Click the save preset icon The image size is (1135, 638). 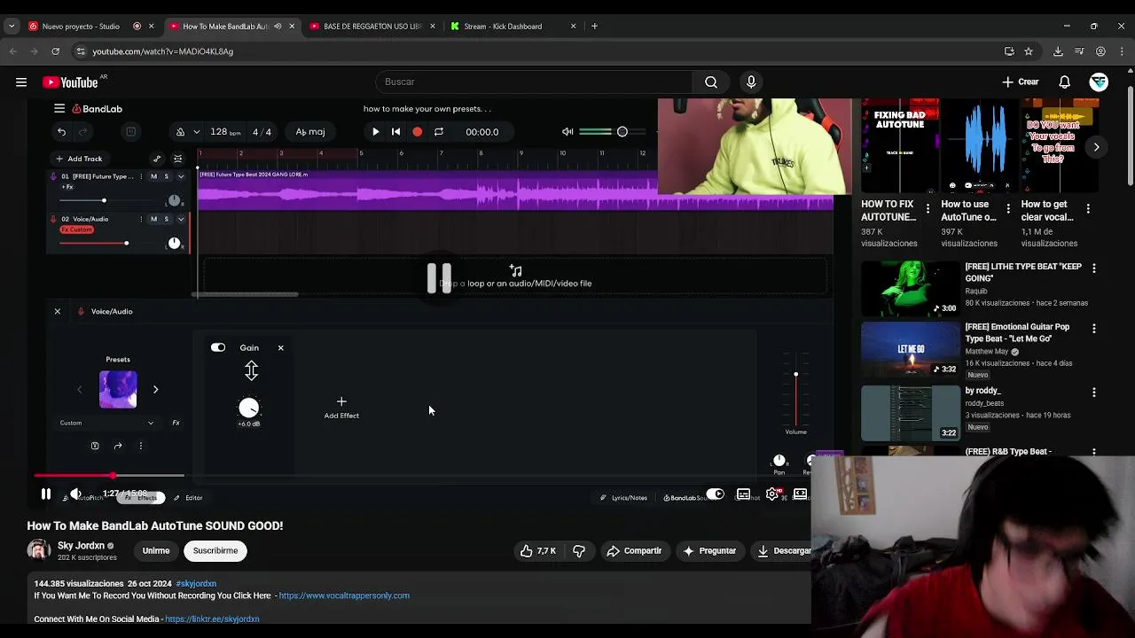pyautogui.click(x=95, y=447)
